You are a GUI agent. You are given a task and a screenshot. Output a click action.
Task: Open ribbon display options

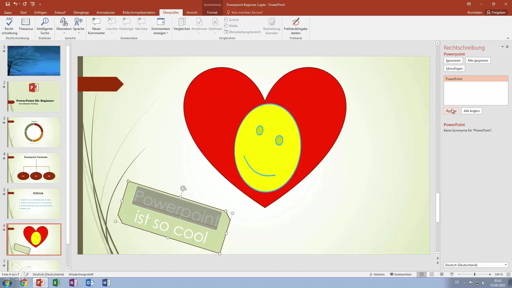pos(469,4)
